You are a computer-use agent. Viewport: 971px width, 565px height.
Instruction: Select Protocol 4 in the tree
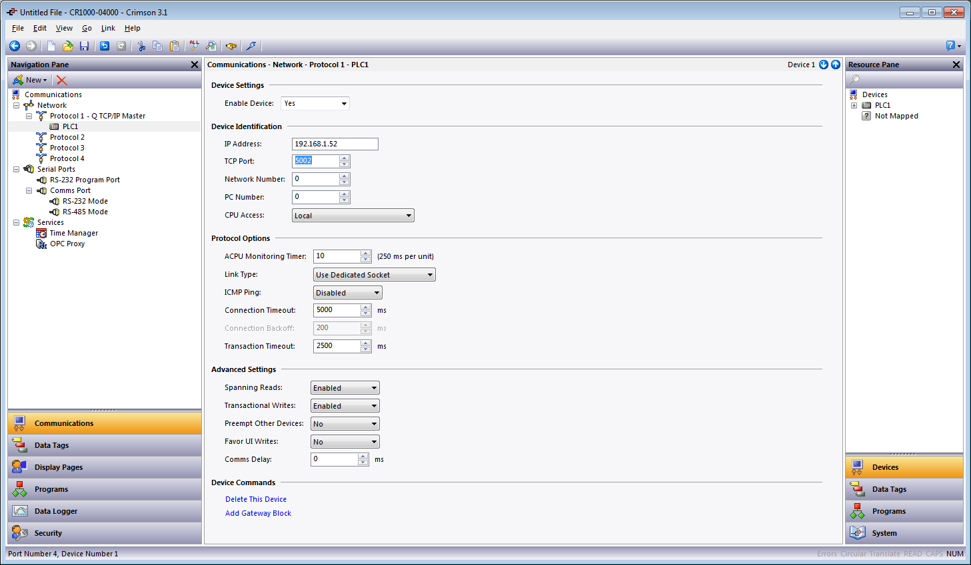(67, 158)
